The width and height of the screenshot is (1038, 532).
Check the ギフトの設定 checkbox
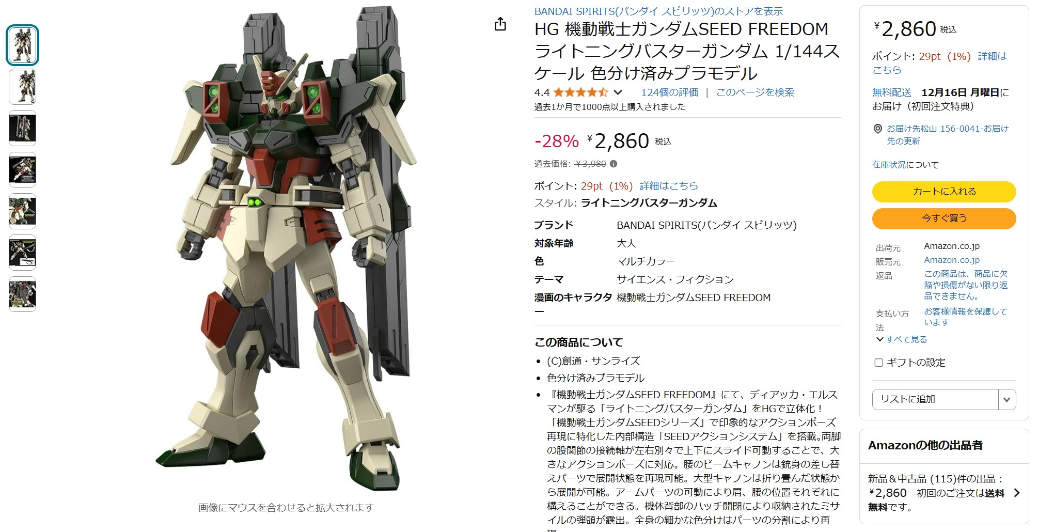click(x=878, y=363)
